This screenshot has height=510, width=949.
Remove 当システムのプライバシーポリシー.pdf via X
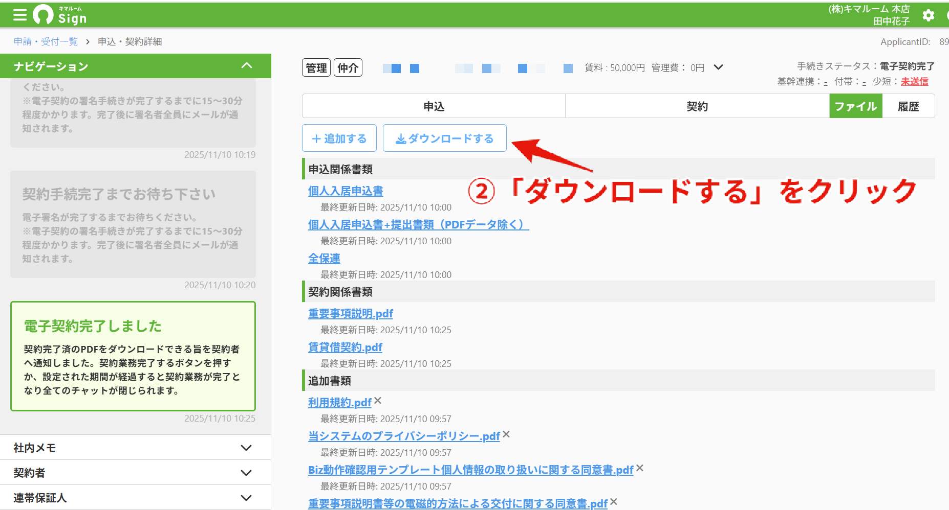click(506, 434)
